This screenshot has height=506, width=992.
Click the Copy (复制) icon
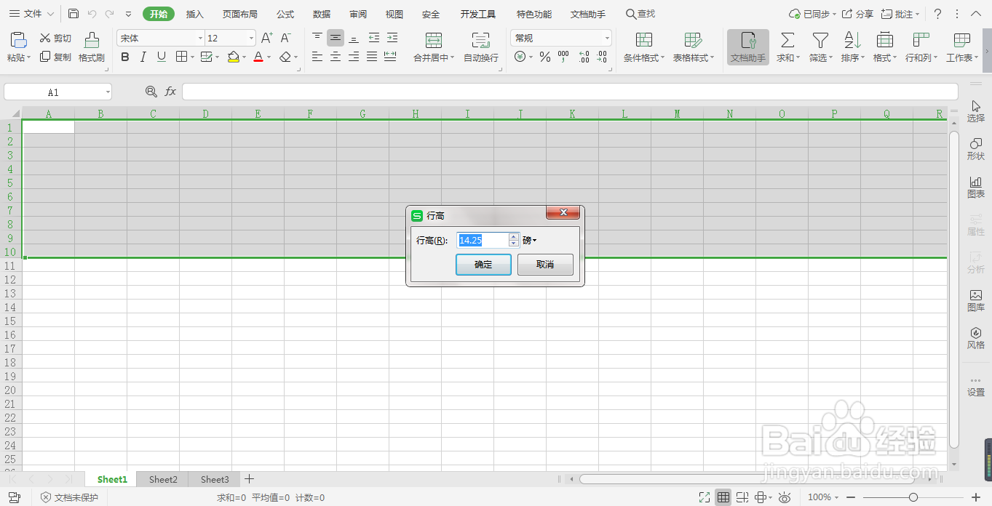(45, 57)
